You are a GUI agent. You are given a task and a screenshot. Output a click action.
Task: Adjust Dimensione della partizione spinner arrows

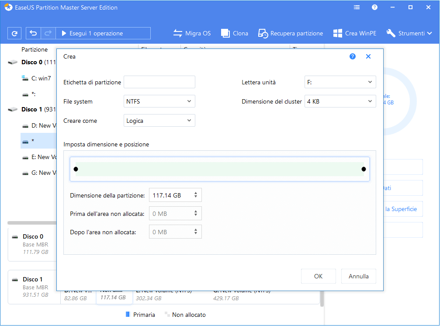(x=196, y=195)
